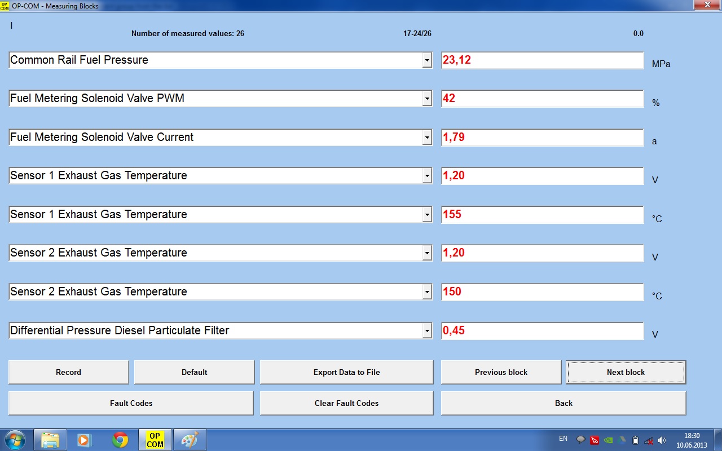
Task: Open Windows Start menu orb
Action: (x=15, y=439)
